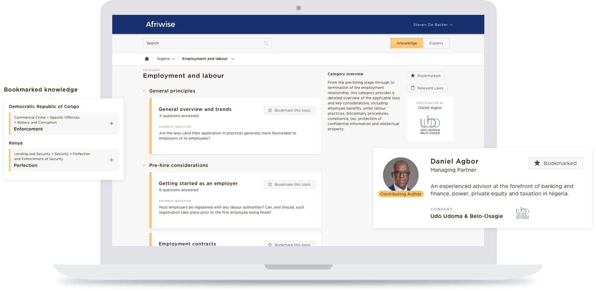Click the filled star in Daniel Agbor Bookmarked button
596x291 pixels.
click(x=537, y=163)
